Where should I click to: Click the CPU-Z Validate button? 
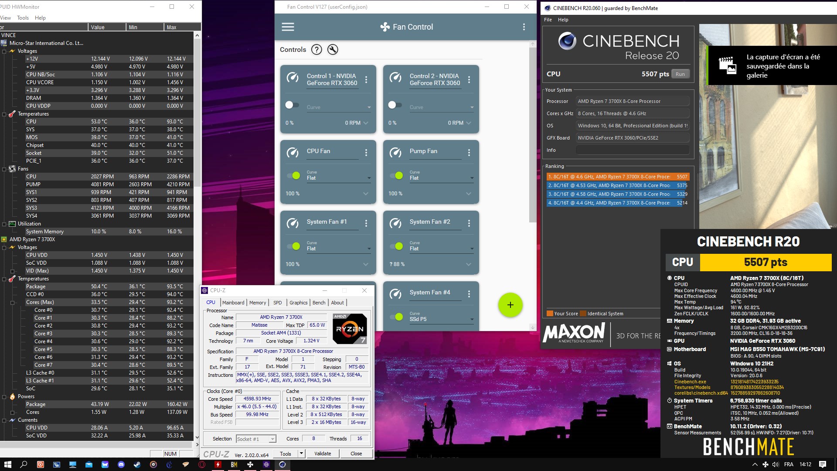(x=323, y=454)
